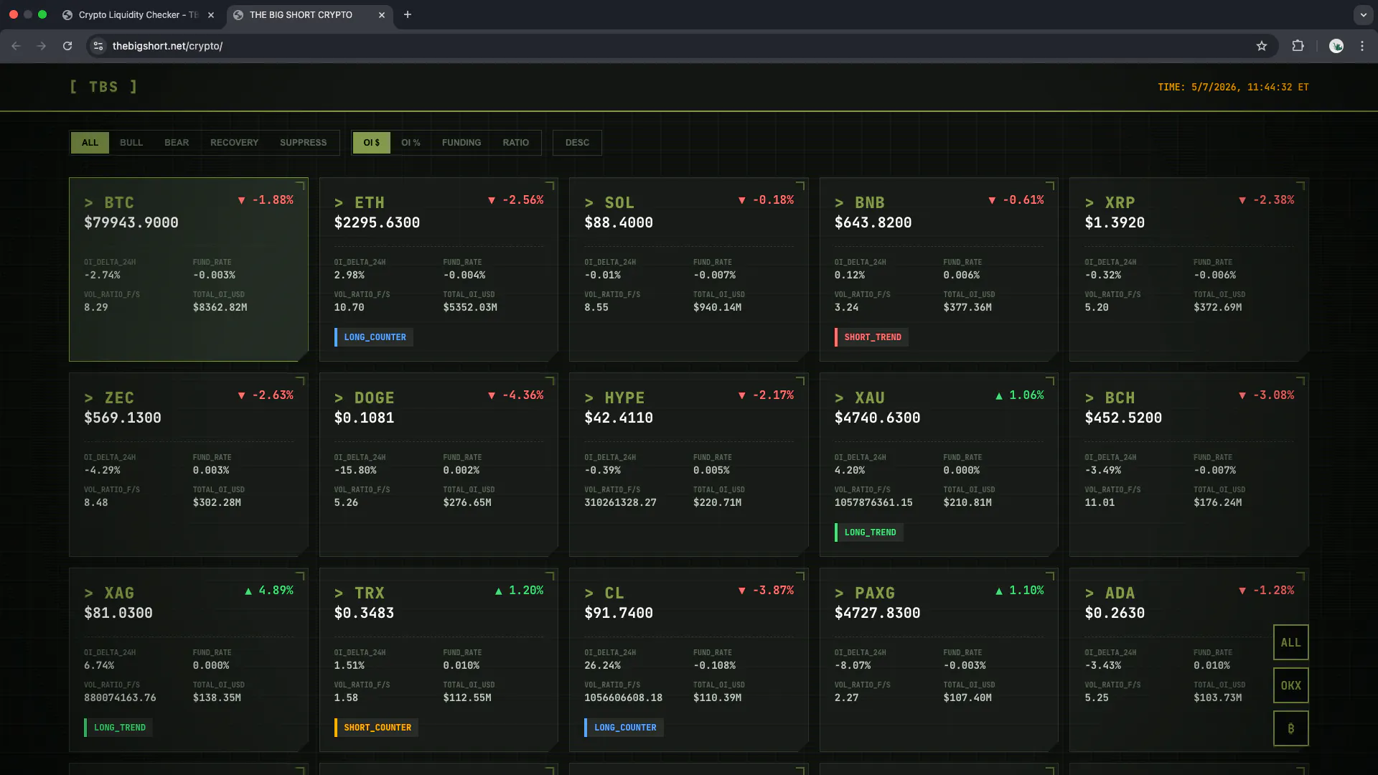Open the ADA coin card
Viewport: 1378px width, 775px height.
(x=1189, y=659)
